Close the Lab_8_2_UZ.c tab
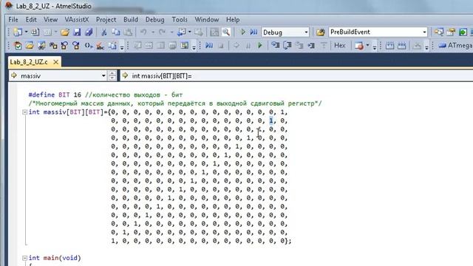The width and height of the screenshot is (473, 266). point(55,62)
